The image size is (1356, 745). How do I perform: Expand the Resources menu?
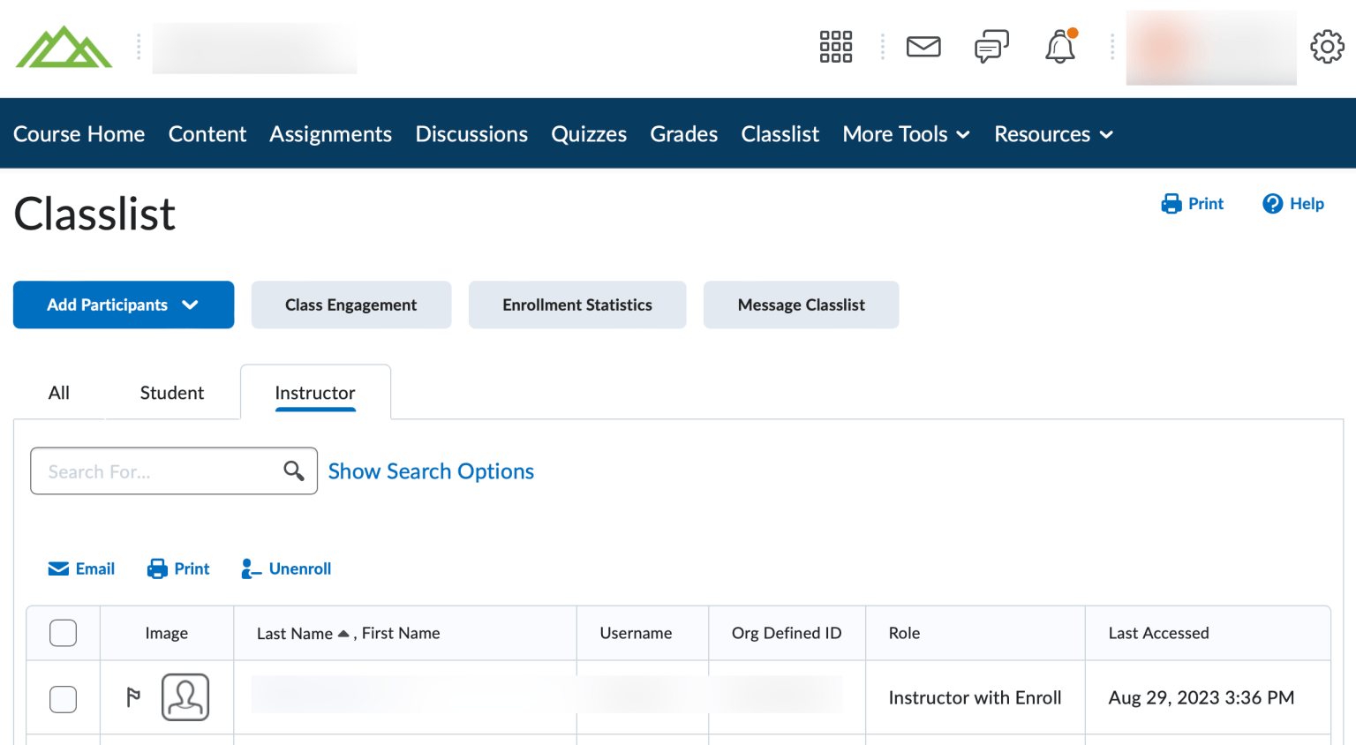[1054, 134]
